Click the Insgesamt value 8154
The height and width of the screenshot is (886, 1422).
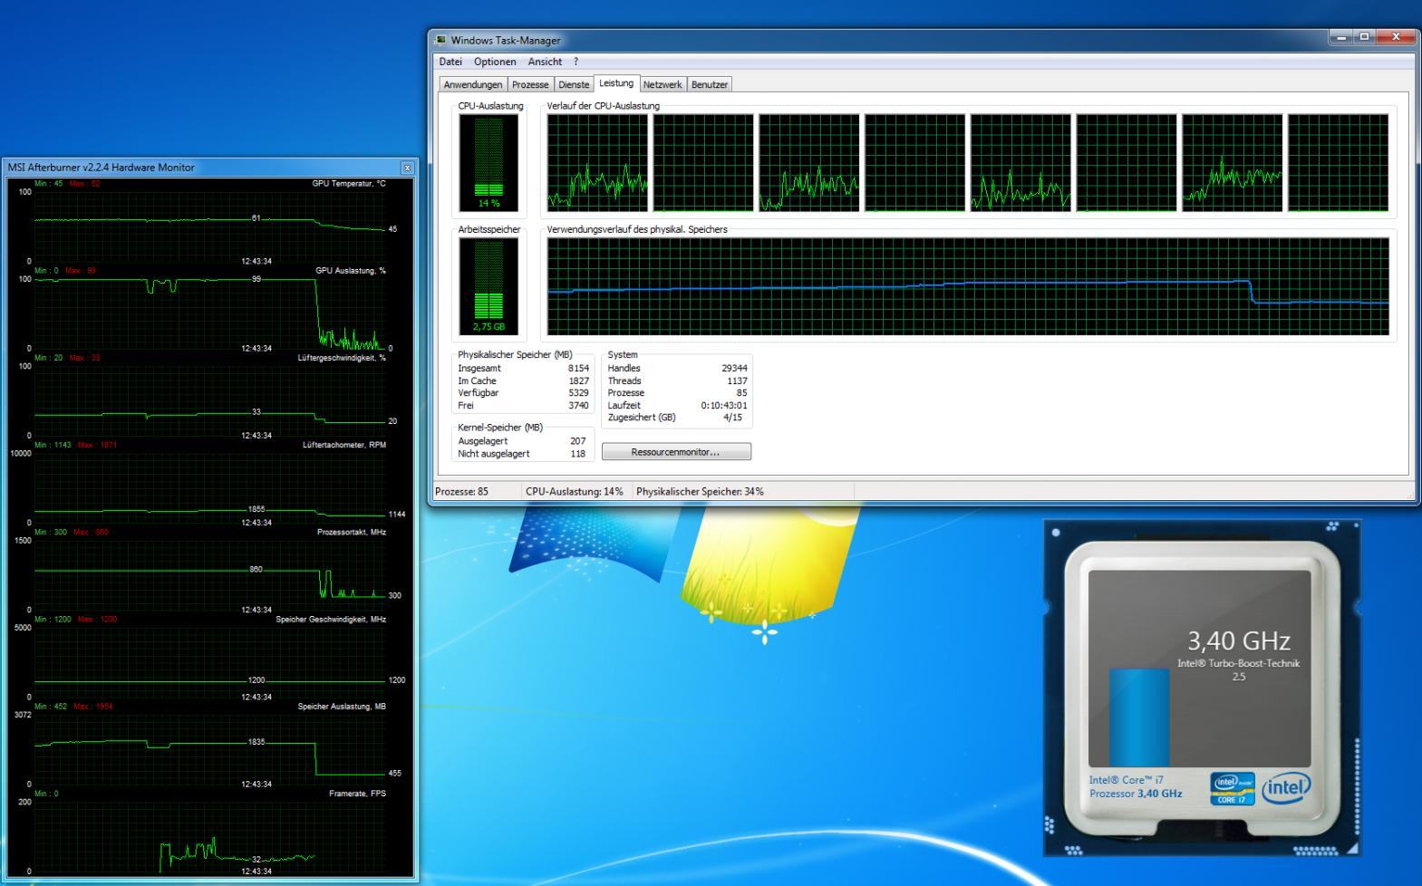point(578,369)
